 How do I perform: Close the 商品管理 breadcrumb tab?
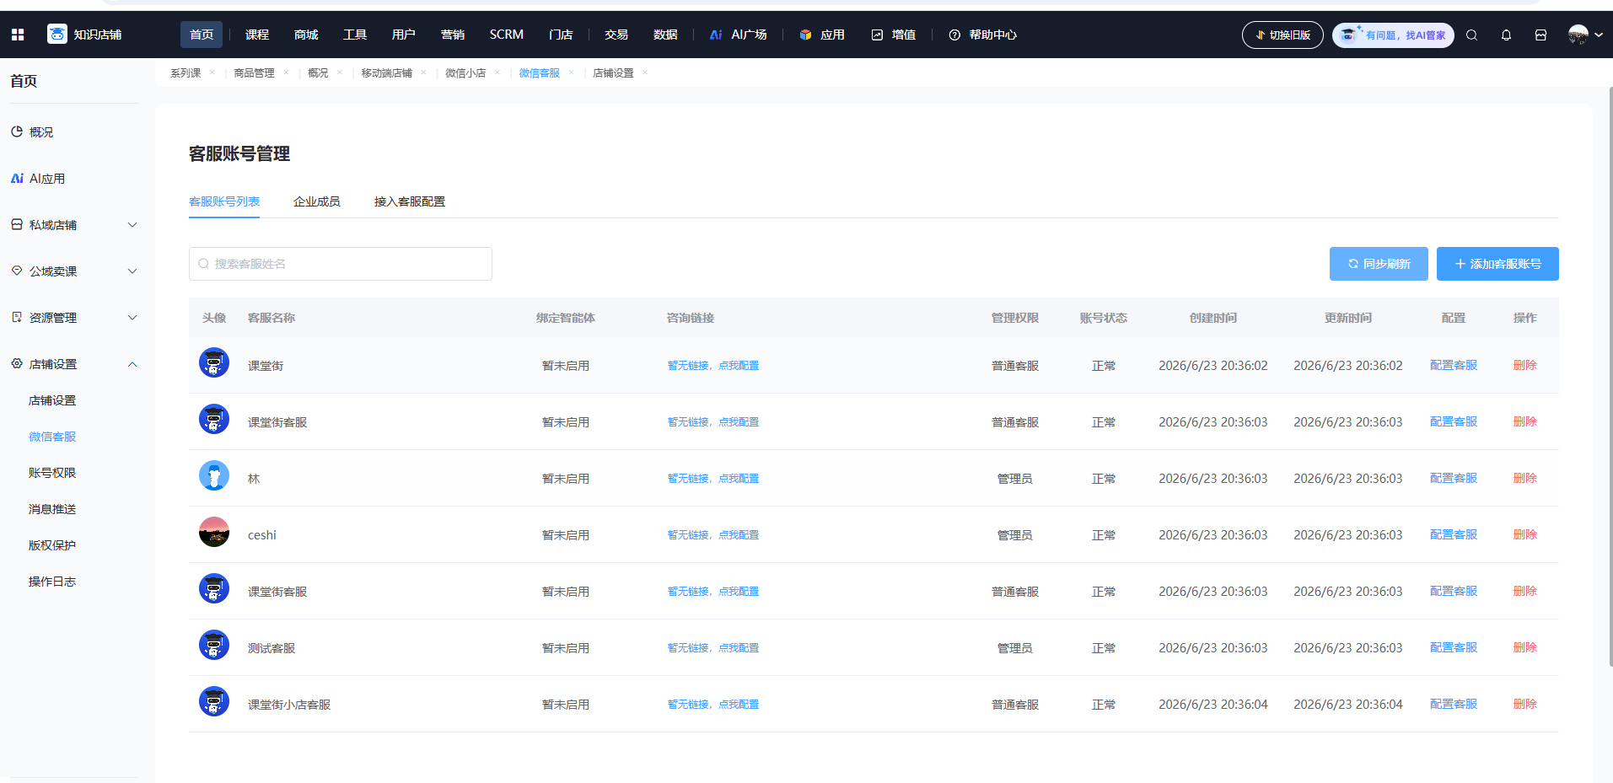[x=286, y=72]
